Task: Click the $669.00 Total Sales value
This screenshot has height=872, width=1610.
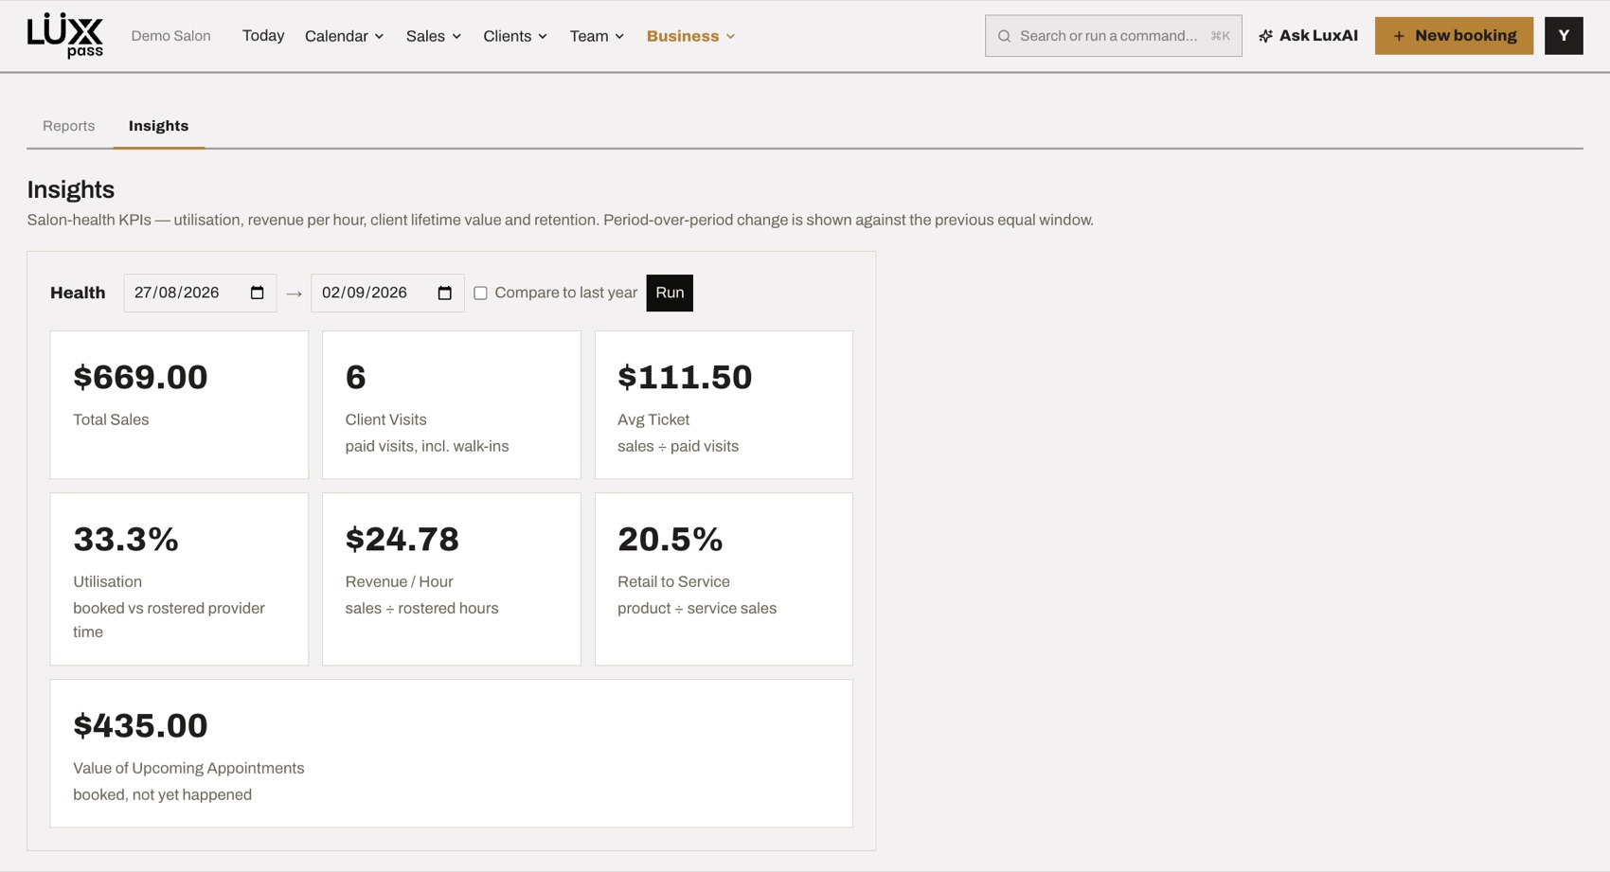Action: [x=140, y=377]
